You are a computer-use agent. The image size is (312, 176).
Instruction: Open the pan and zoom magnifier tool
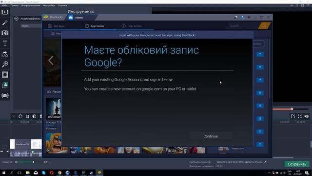[5, 64]
